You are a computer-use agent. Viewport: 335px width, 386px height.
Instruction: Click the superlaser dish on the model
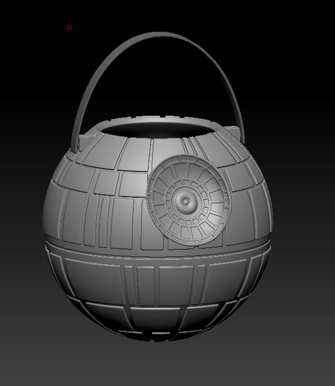click(x=188, y=200)
